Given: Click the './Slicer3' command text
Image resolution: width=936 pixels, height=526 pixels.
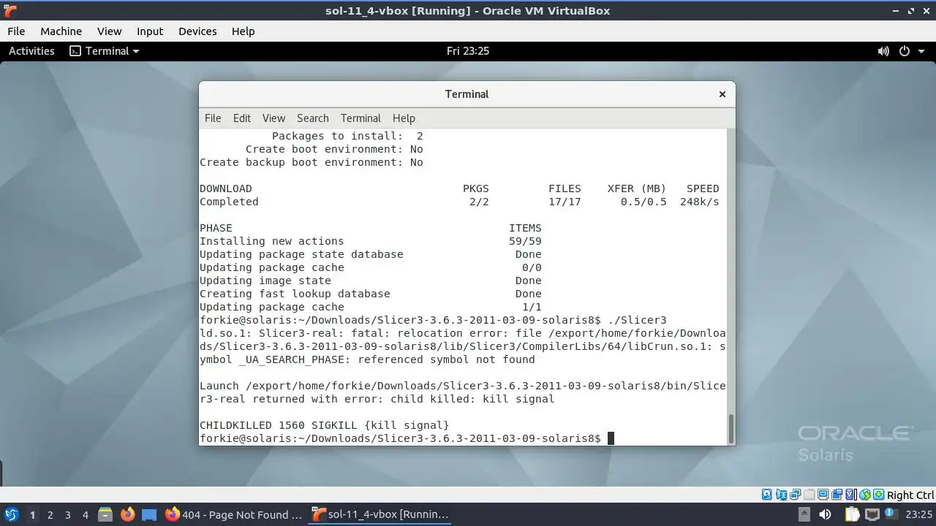Looking at the screenshot, I should point(636,320).
